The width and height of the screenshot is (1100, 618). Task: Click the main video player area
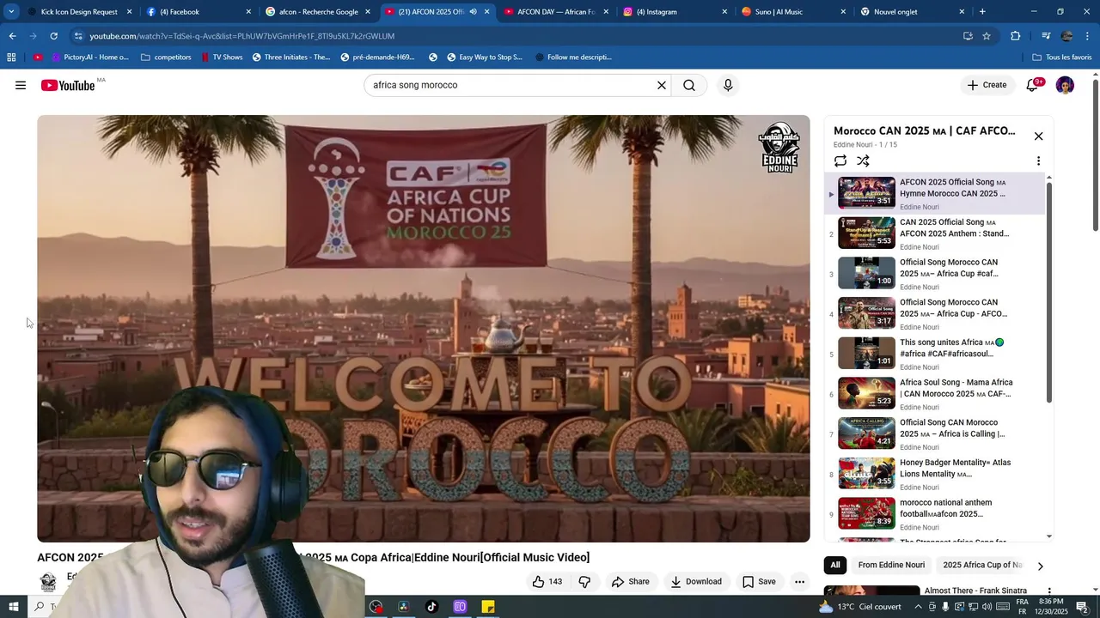click(x=423, y=329)
